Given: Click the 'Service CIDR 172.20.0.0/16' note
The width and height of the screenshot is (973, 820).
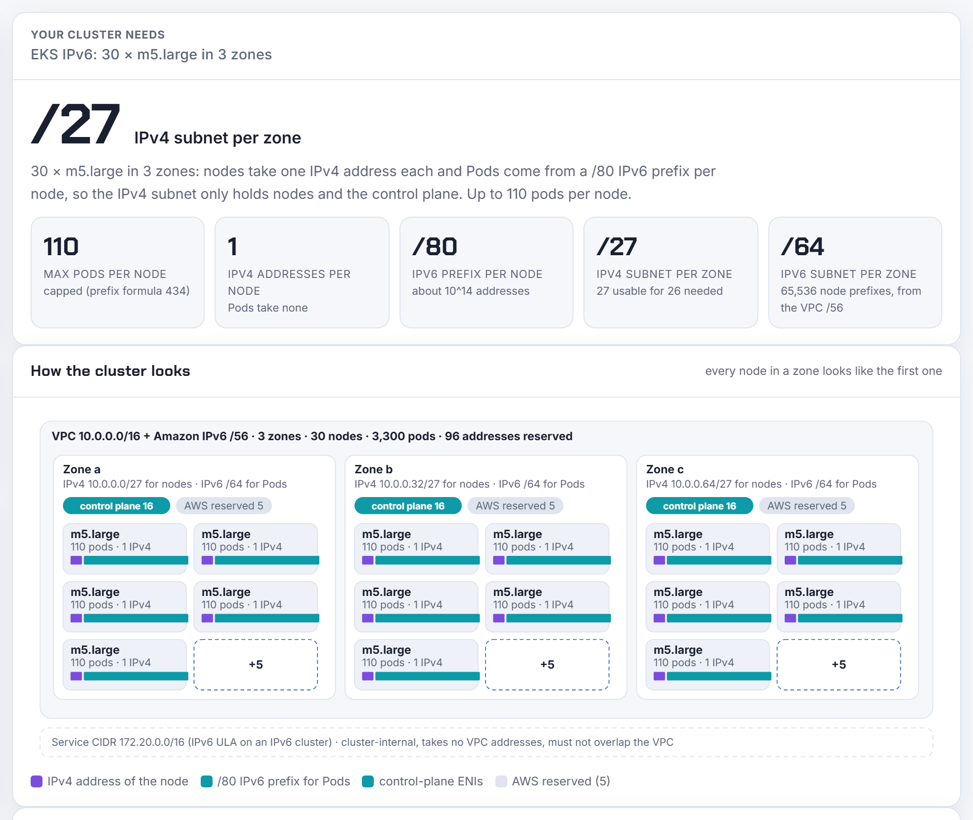Looking at the screenshot, I should coord(362,742).
